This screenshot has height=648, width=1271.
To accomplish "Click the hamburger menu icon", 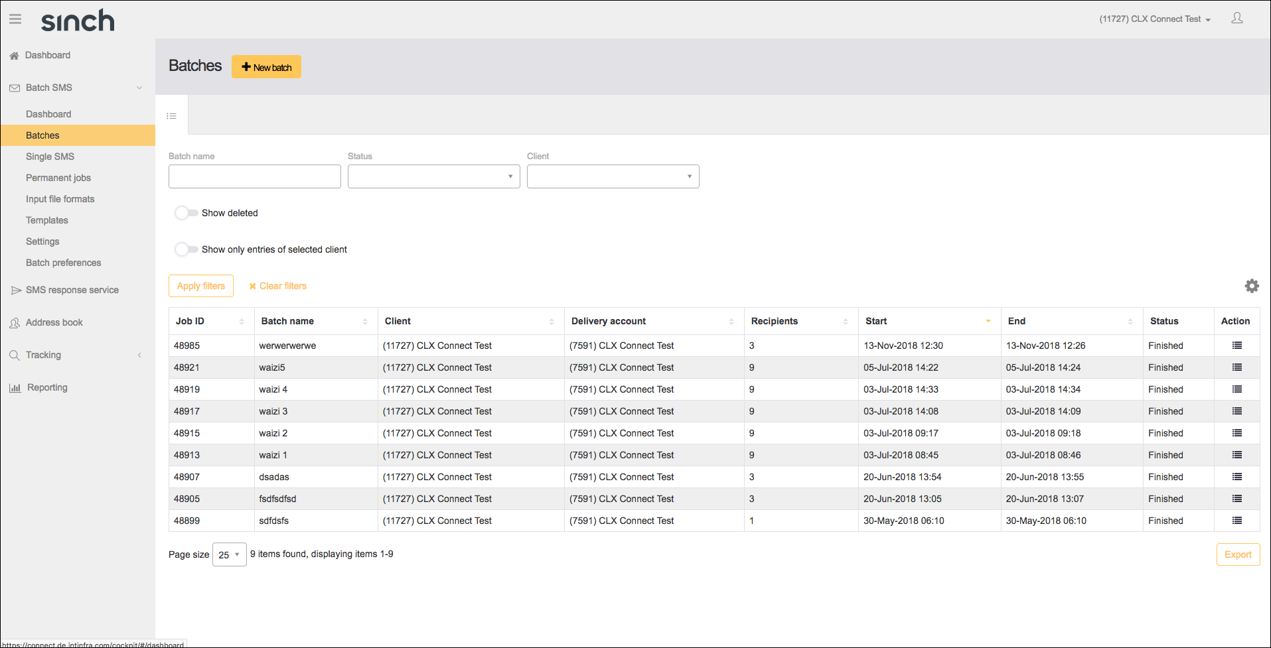I will click(15, 19).
